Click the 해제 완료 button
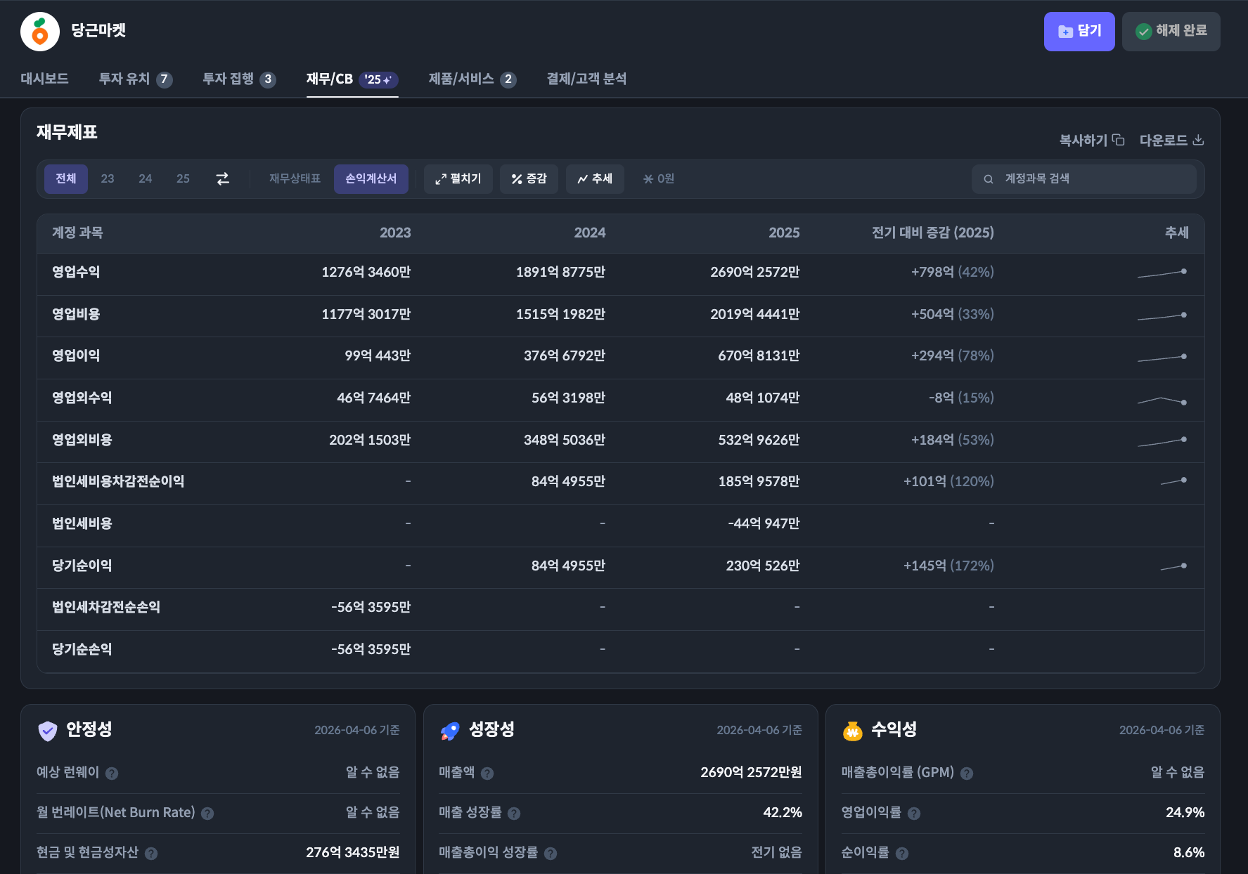The width and height of the screenshot is (1248, 874). point(1171,32)
